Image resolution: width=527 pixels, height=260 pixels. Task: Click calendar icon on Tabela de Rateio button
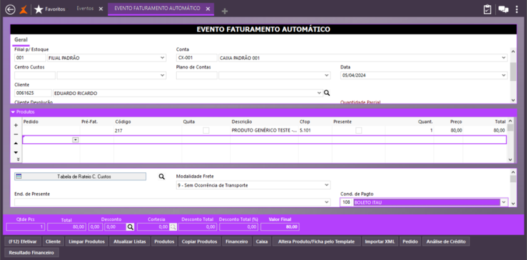[19, 176]
